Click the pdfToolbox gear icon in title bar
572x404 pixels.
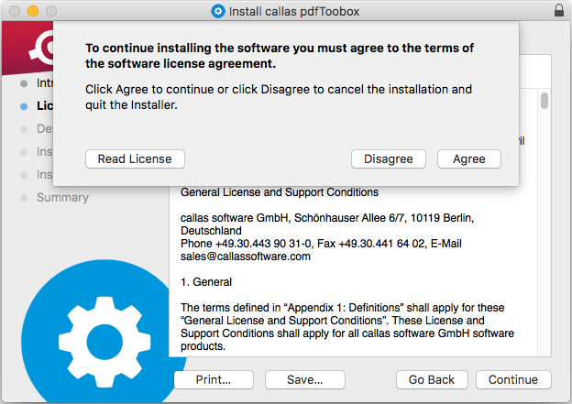[218, 11]
